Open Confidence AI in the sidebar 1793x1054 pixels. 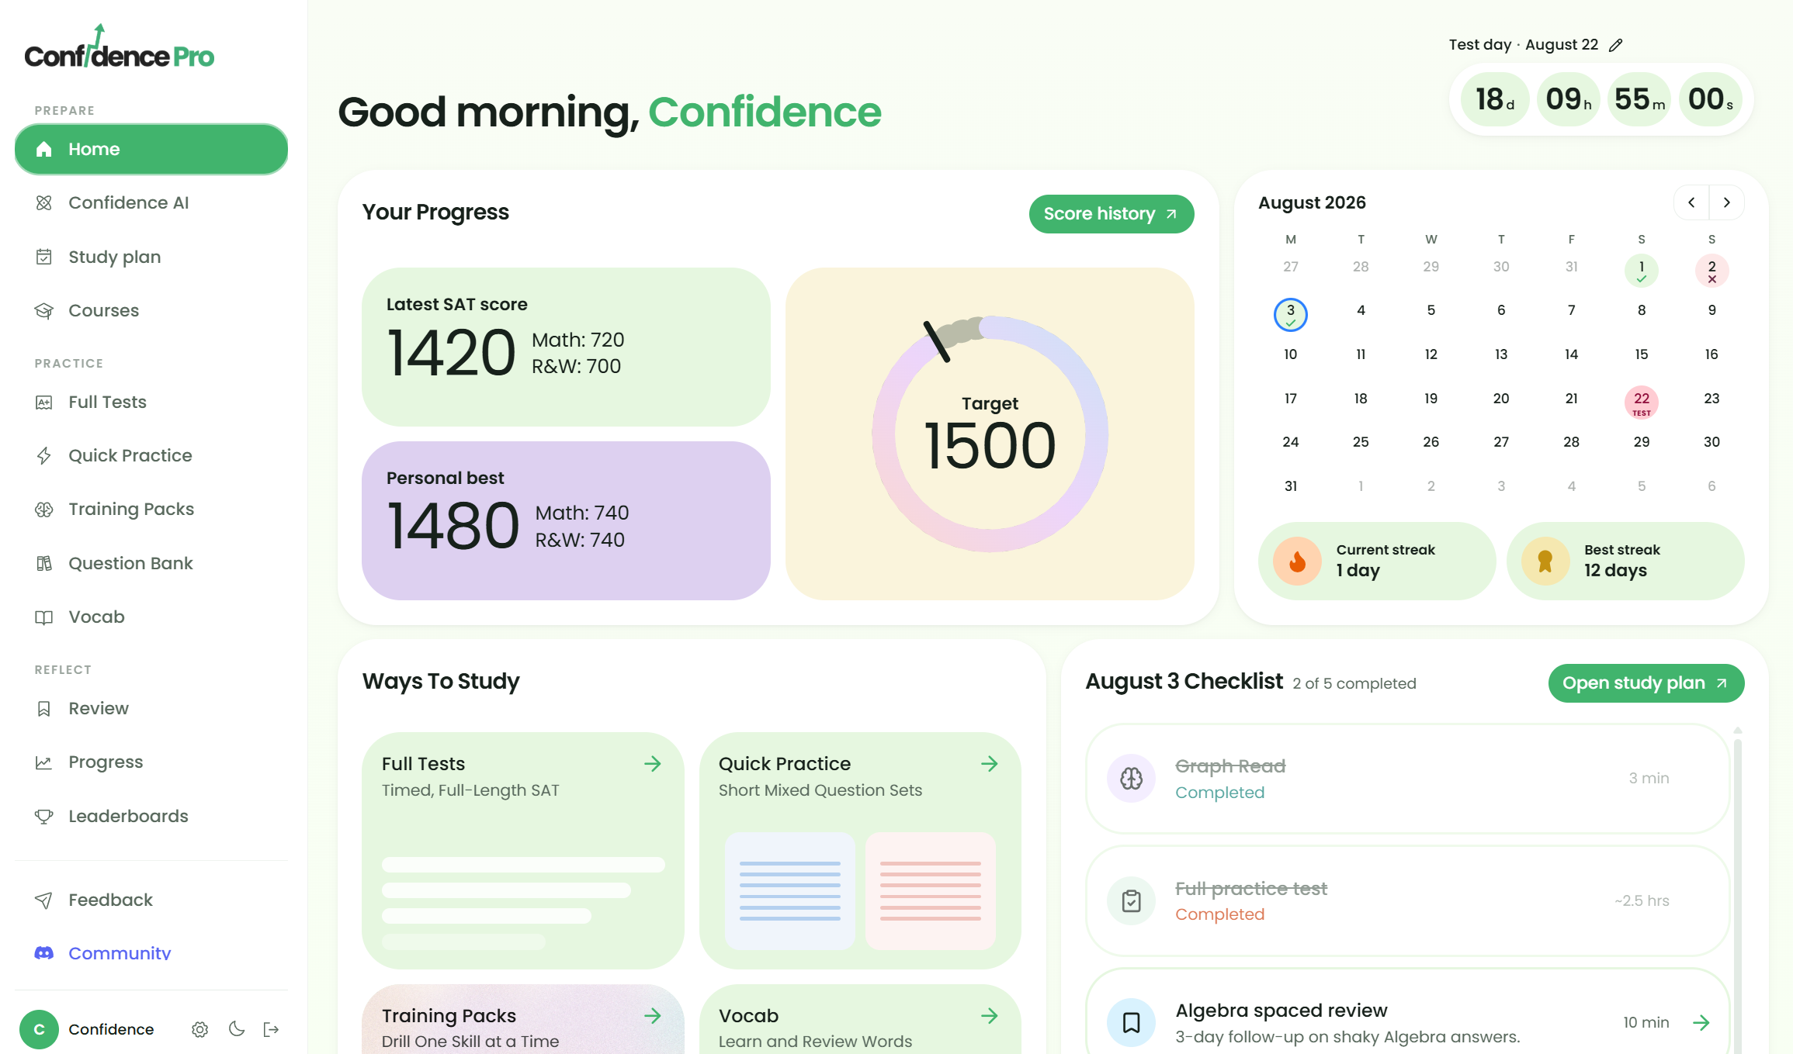(x=151, y=202)
